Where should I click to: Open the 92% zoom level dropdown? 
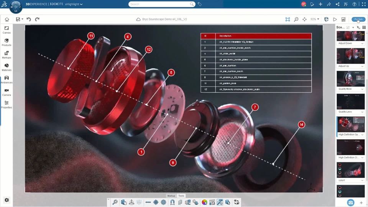(315, 19)
